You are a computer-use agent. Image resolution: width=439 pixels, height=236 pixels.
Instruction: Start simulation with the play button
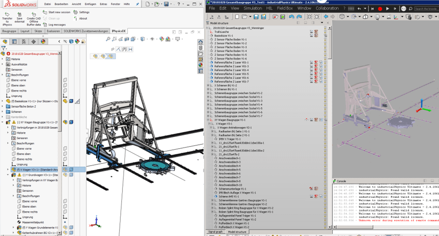(388, 9)
